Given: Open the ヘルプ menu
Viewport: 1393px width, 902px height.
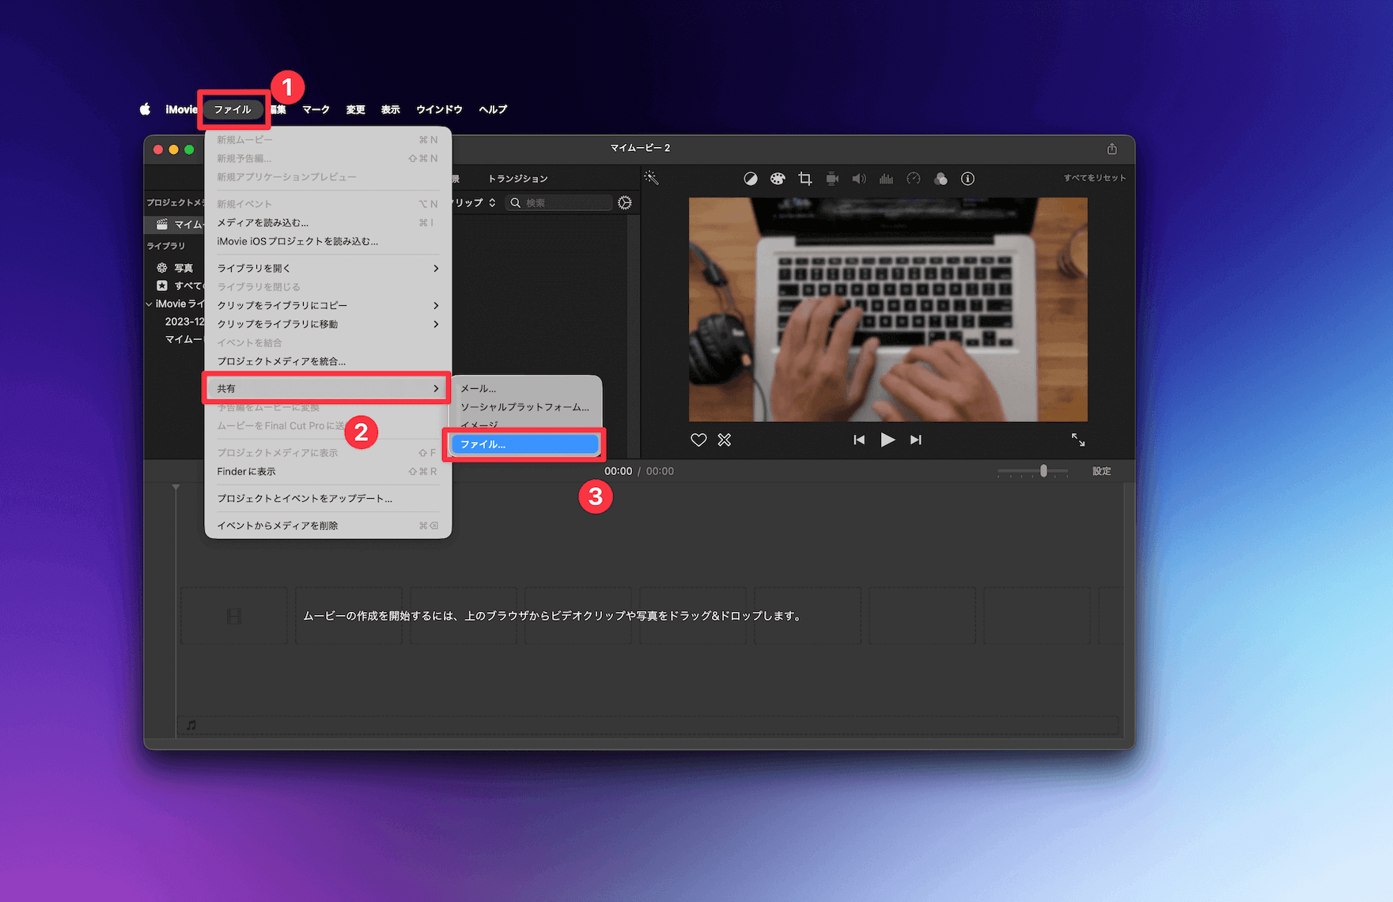Looking at the screenshot, I should (x=493, y=109).
